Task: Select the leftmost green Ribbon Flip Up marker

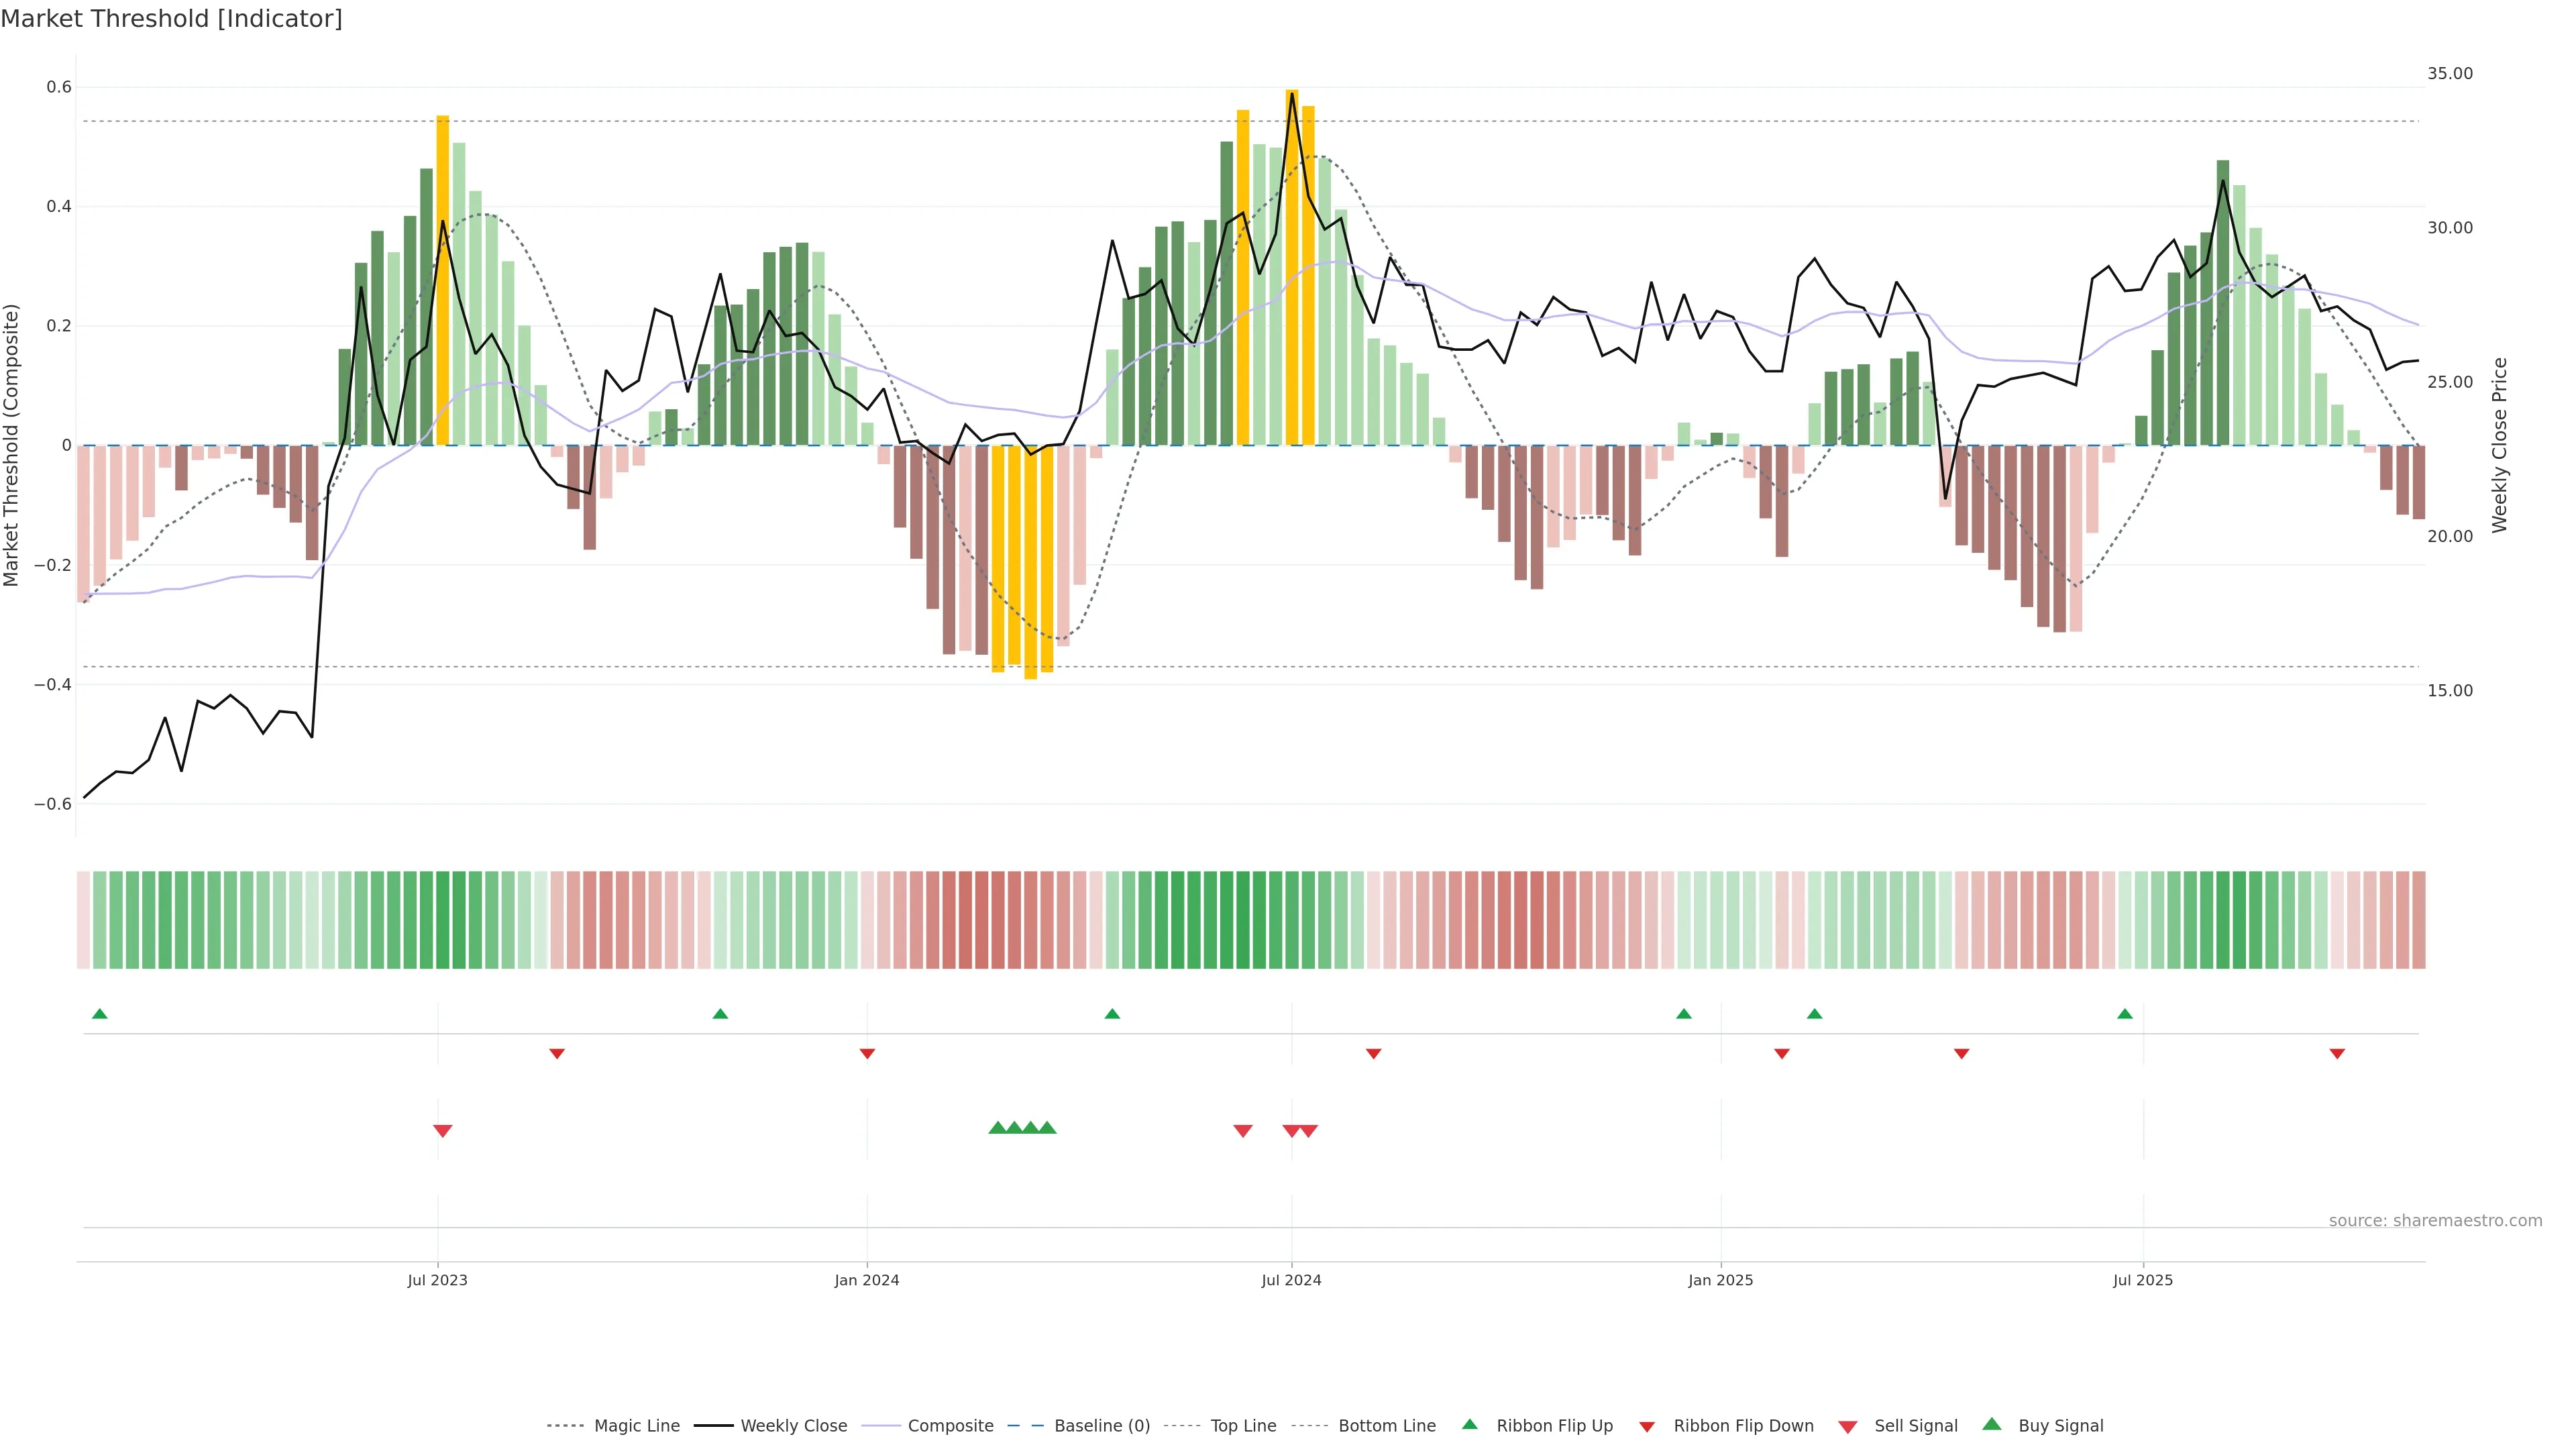Action: click(99, 1014)
